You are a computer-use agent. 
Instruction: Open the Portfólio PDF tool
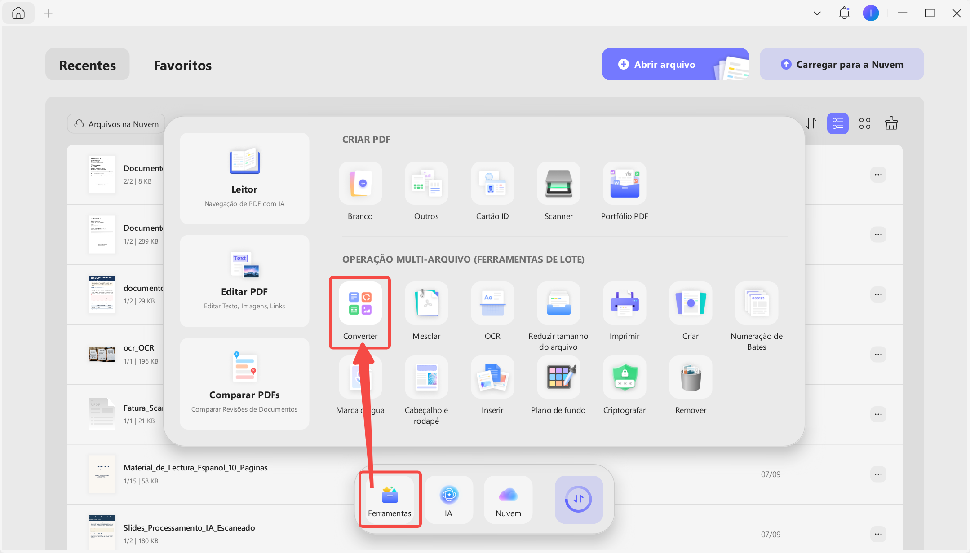click(x=625, y=183)
